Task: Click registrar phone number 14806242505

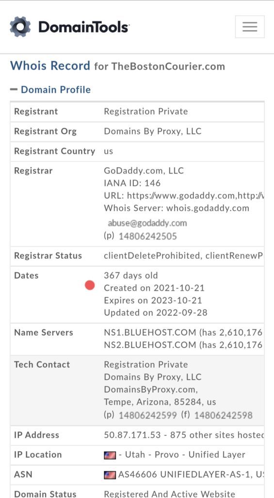Action: (x=147, y=236)
